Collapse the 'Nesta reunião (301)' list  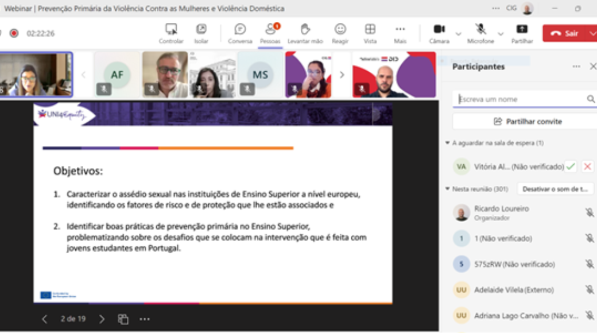click(448, 189)
